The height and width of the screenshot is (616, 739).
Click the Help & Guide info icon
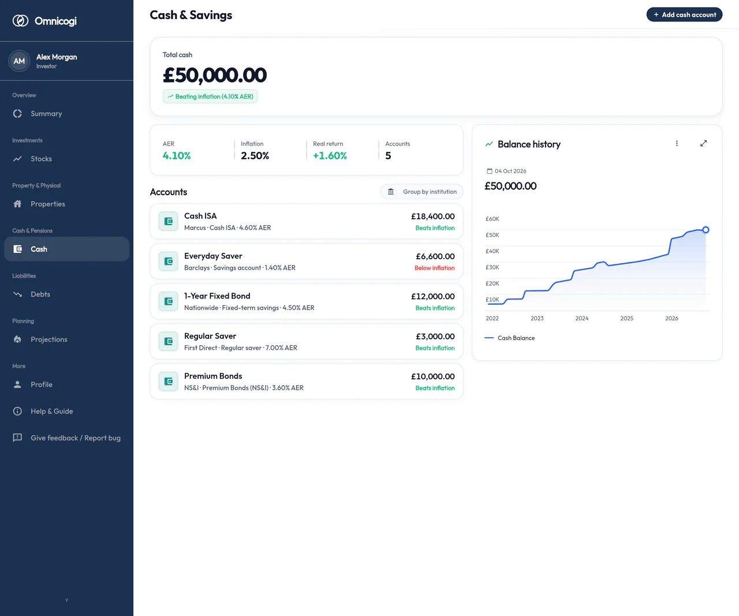[x=17, y=411]
